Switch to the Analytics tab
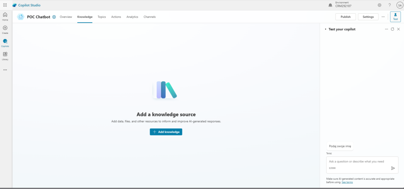Image resolution: width=404 pixels, height=189 pixels. [x=132, y=17]
